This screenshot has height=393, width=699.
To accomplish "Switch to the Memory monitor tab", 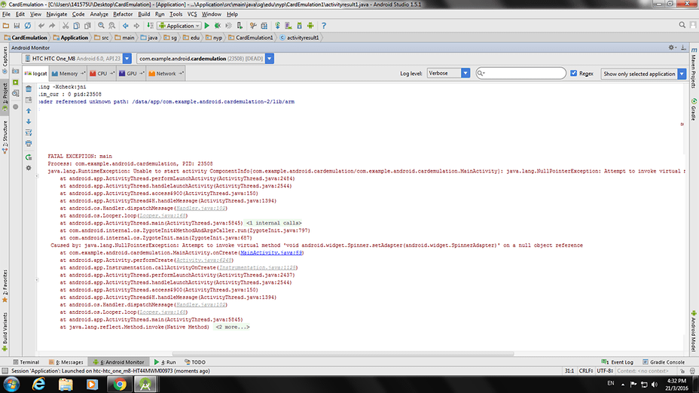I will pos(69,74).
